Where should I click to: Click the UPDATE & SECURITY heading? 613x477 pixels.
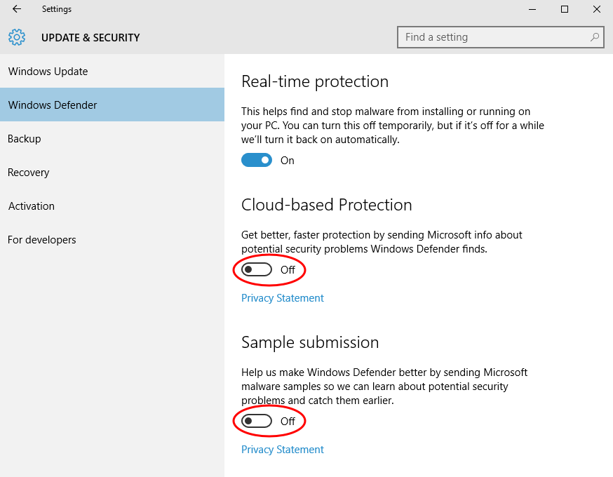pos(90,38)
